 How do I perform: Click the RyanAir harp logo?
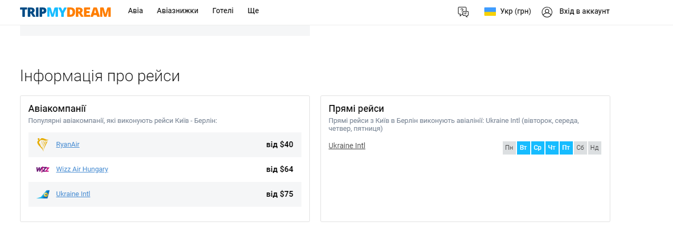[x=43, y=145]
